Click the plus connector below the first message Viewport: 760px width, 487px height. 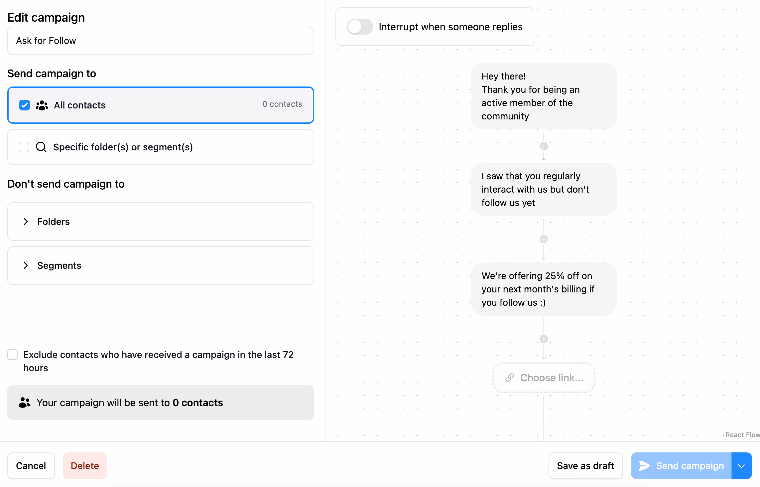click(544, 146)
